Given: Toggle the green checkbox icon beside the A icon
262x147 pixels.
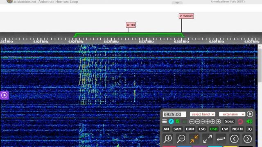Looking at the screenshot, I should click(178, 121).
